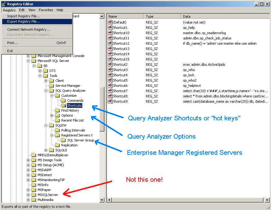Click the SQL Server Group folder icon
Image resolution: width=271 pixels, height=210 pixels.
pos(63,140)
